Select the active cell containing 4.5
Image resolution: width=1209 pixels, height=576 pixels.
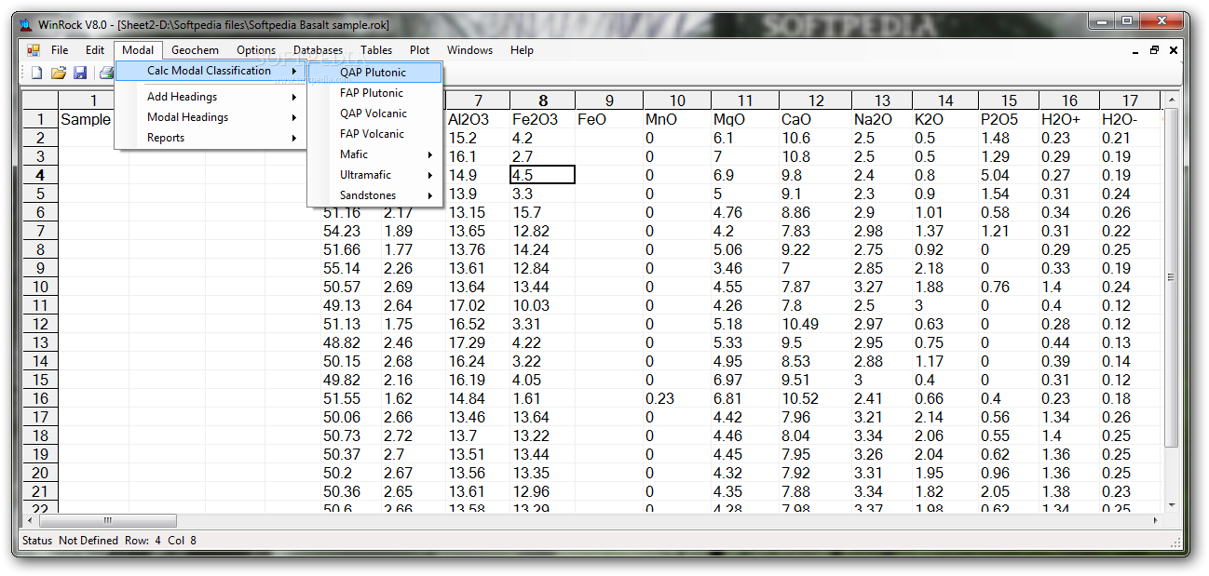542,175
